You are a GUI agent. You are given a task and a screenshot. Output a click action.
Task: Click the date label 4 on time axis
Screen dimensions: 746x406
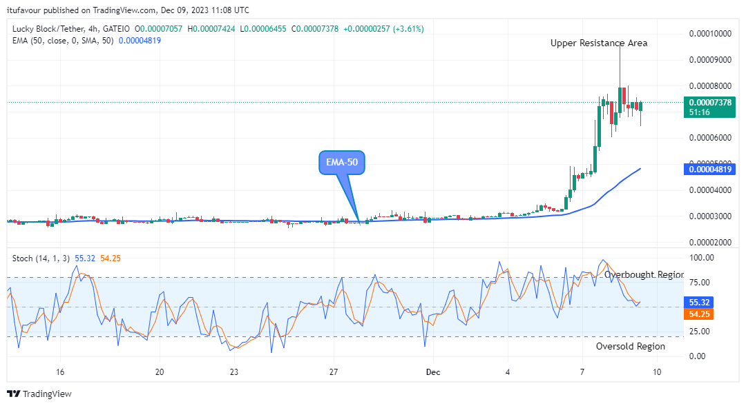click(508, 372)
